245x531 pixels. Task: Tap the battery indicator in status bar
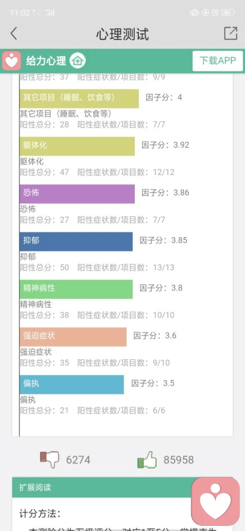tap(228, 13)
